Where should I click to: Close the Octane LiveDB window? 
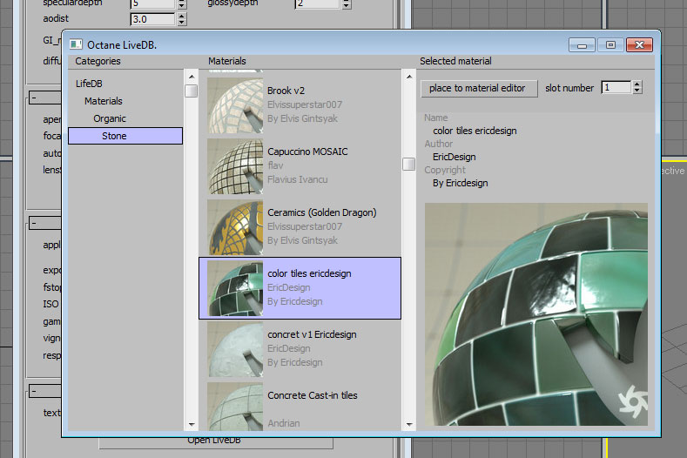pyautogui.click(x=639, y=44)
